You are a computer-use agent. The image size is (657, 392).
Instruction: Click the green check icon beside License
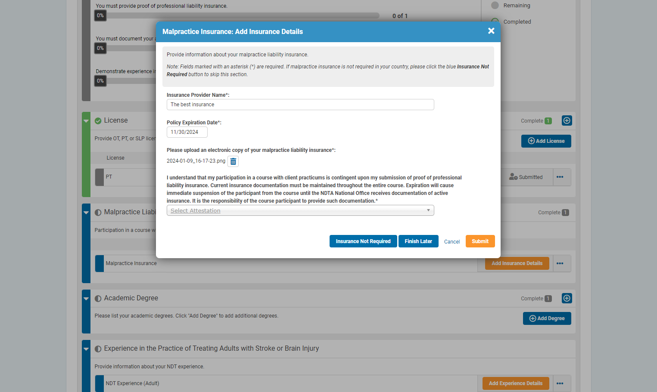pos(98,121)
